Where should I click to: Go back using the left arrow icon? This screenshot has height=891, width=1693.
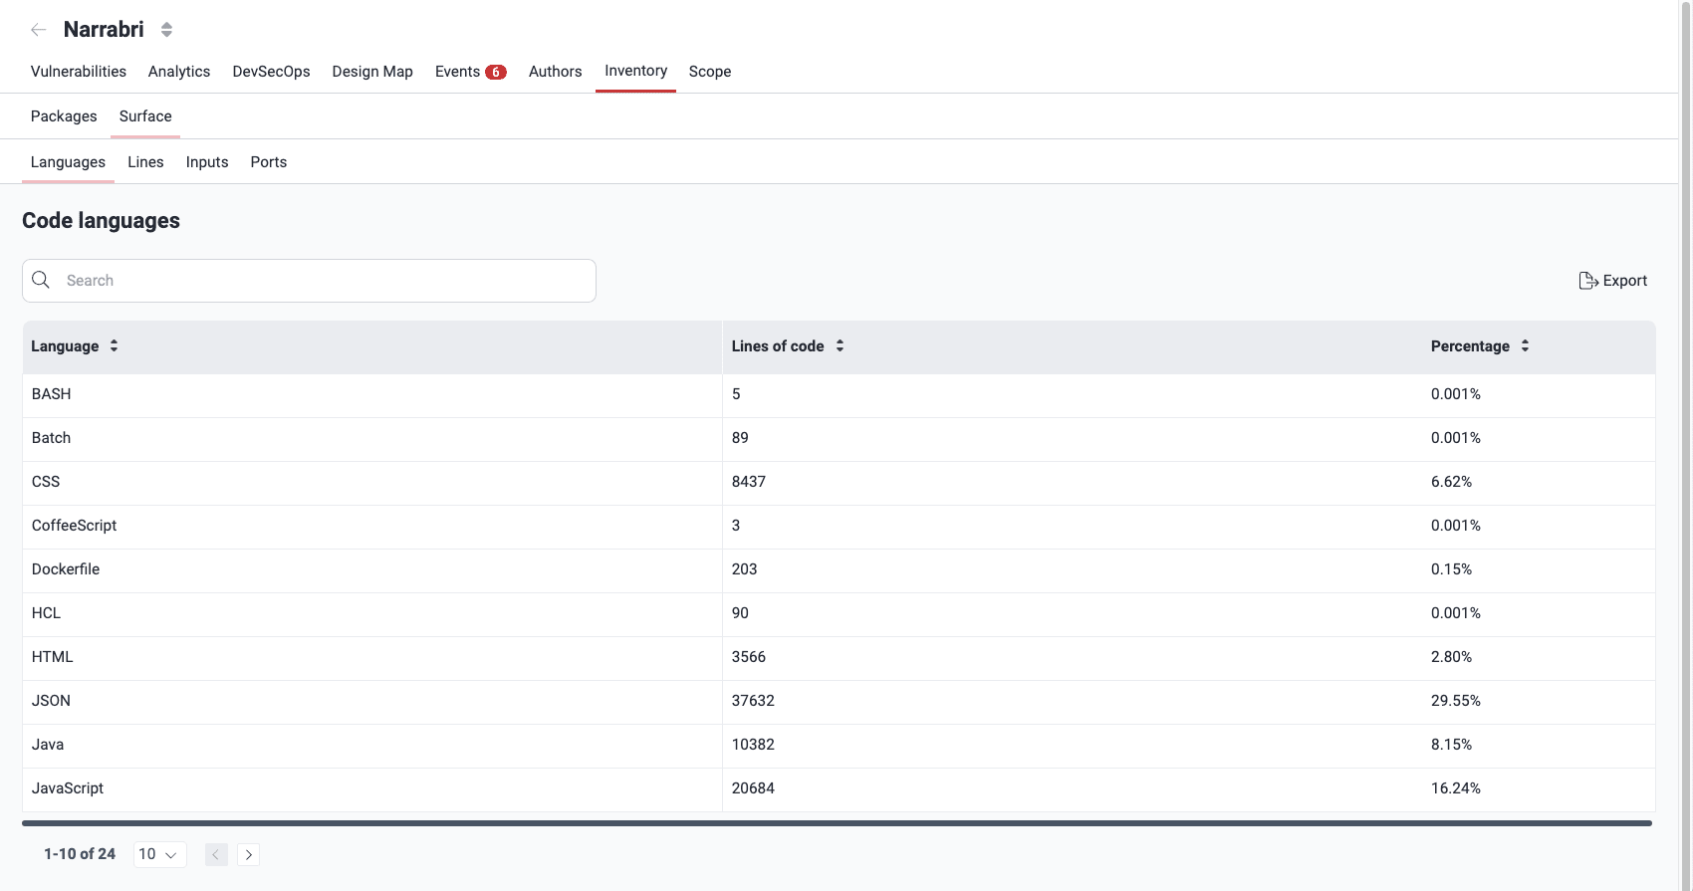coord(39,30)
